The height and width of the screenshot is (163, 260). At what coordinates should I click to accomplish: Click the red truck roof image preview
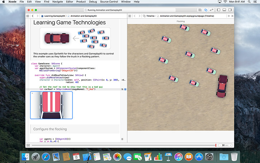coord(52,105)
